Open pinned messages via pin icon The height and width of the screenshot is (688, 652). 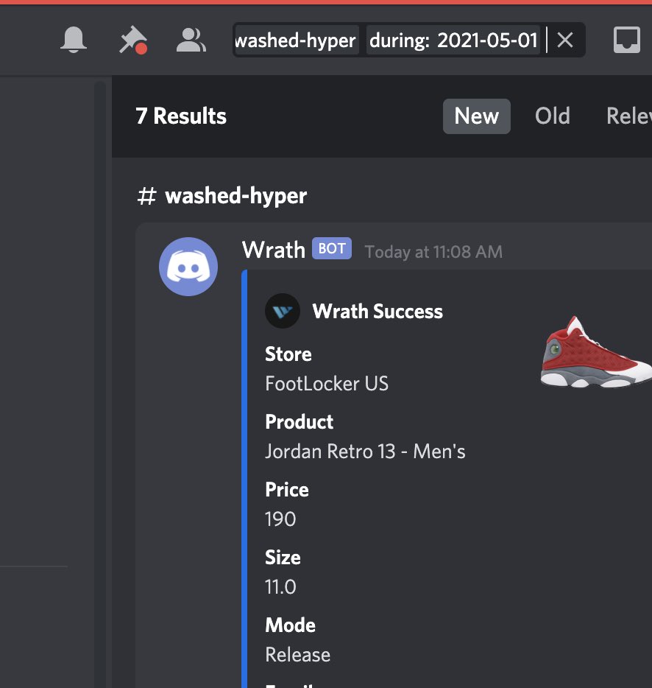point(132,41)
